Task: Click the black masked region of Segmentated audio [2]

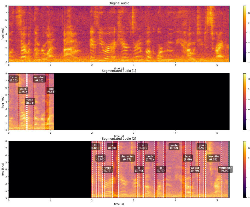Action: coord(50,169)
